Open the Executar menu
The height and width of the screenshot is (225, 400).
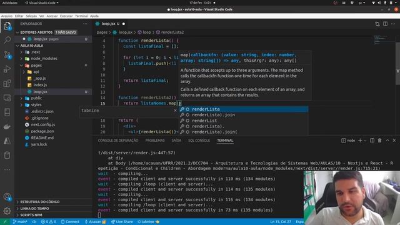pos(66,16)
